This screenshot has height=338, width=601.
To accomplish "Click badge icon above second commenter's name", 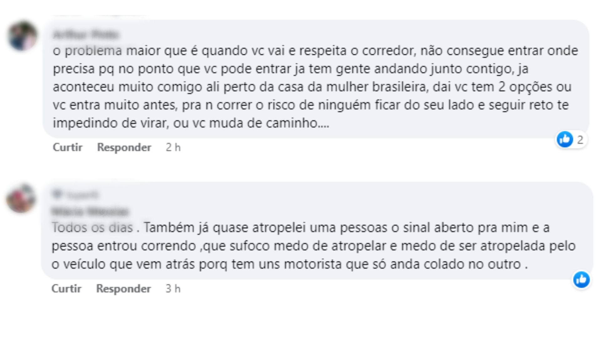I will (x=57, y=194).
